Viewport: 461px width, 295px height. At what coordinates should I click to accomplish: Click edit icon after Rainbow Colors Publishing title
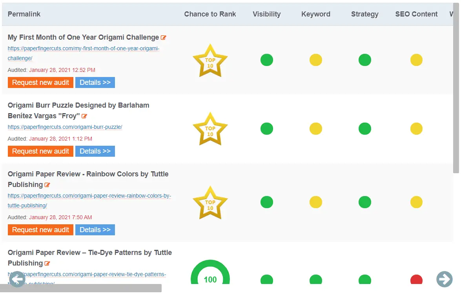47,185
